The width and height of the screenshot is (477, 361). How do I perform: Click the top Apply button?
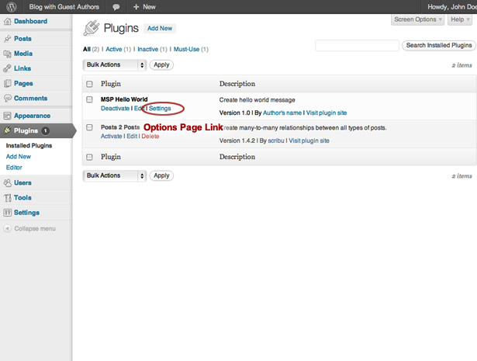pyautogui.click(x=161, y=65)
